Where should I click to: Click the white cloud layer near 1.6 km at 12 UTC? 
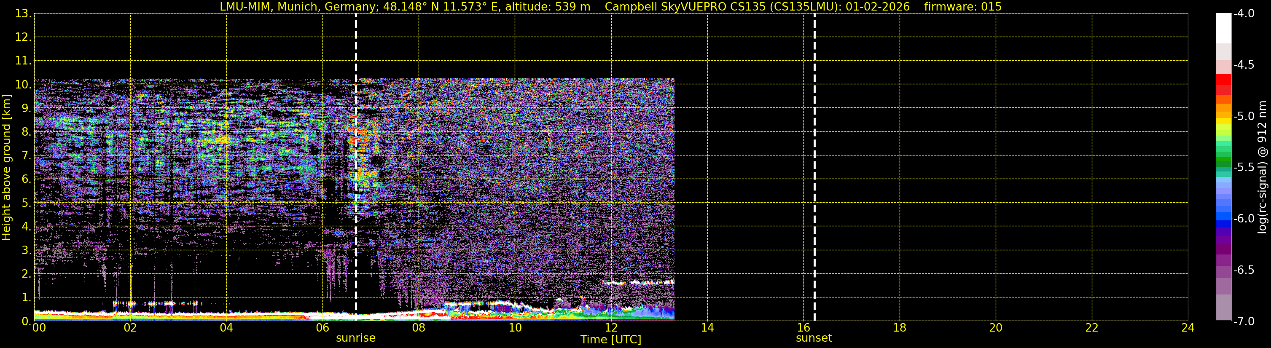click(638, 283)
